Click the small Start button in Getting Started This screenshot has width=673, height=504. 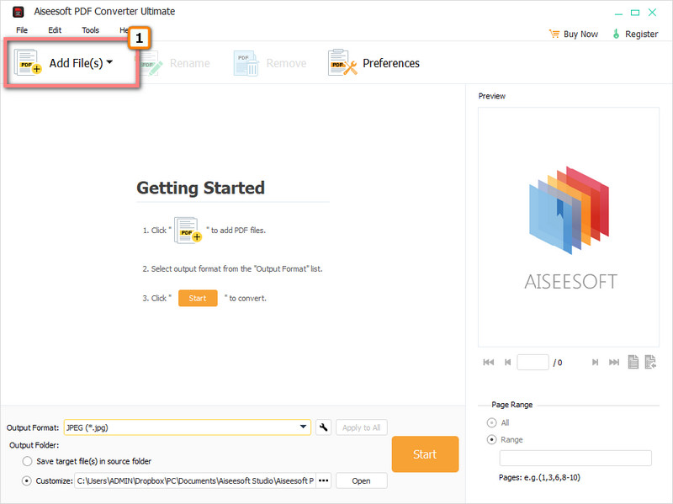198,298
